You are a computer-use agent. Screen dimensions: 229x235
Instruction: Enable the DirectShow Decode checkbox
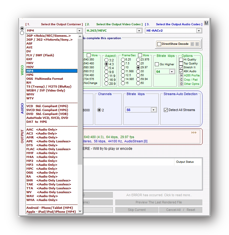(x=159, y=44)
